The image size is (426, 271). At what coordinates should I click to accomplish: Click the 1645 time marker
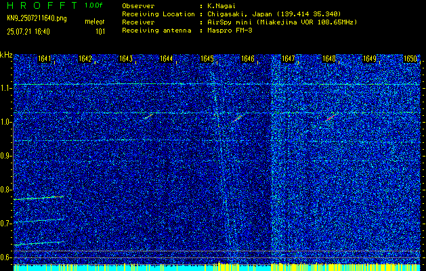[x=207, y=59]
